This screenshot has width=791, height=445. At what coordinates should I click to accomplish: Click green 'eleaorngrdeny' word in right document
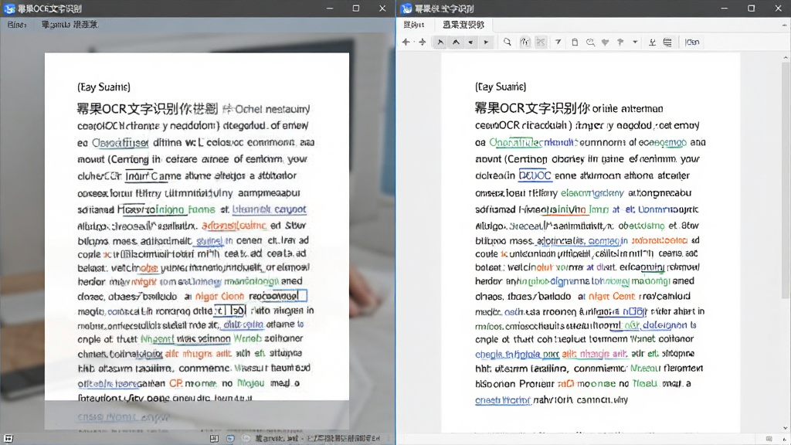(x=592, y=193)
